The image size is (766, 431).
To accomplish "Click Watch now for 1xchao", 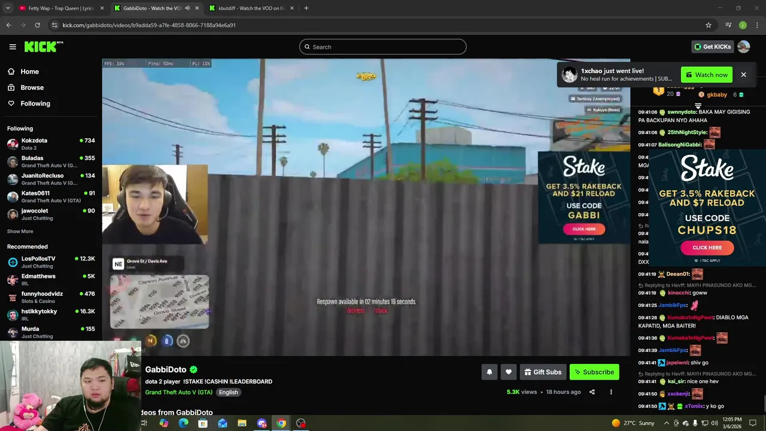I will pyautogui.click(x=707, y=75).
